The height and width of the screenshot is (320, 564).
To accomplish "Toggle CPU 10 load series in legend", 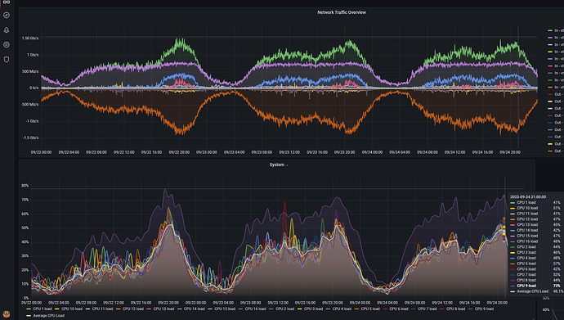I will (x=72, y=309).
